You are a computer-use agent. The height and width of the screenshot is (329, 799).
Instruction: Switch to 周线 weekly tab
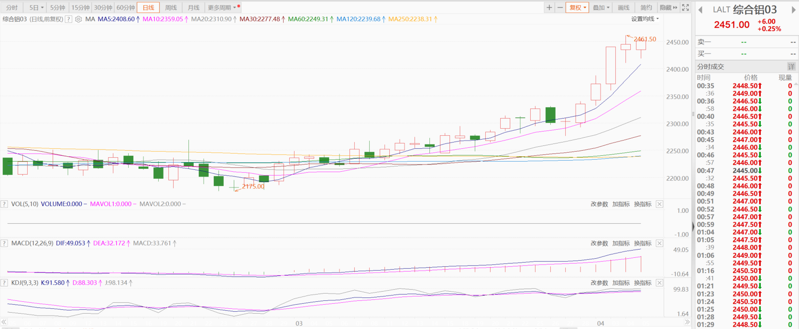[171, 8]
